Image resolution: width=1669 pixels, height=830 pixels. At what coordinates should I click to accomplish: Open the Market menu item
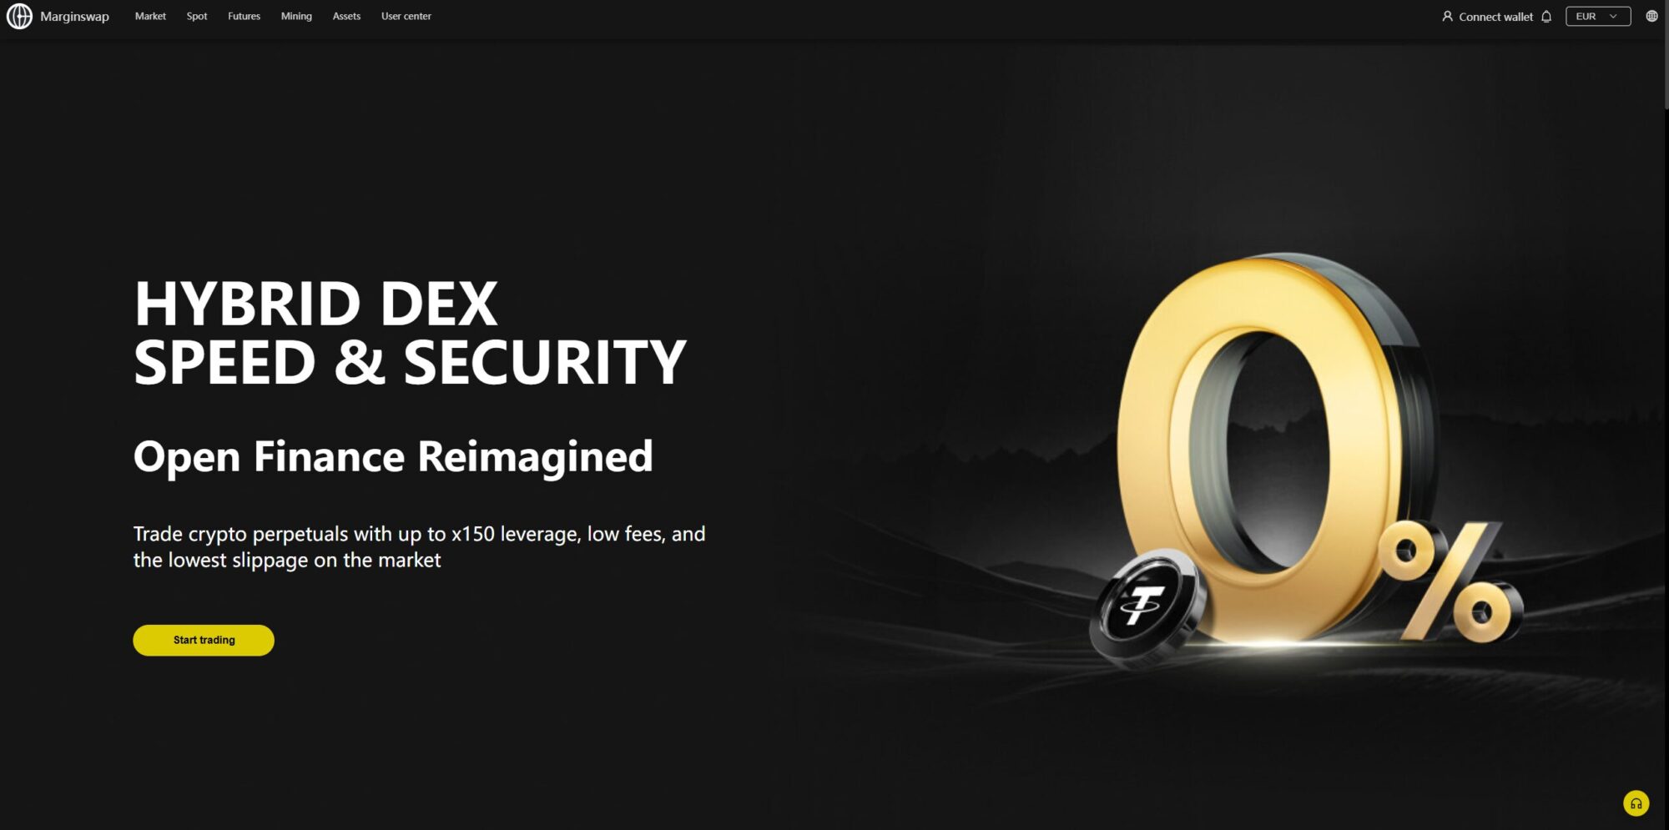click(x=150, y=16)
